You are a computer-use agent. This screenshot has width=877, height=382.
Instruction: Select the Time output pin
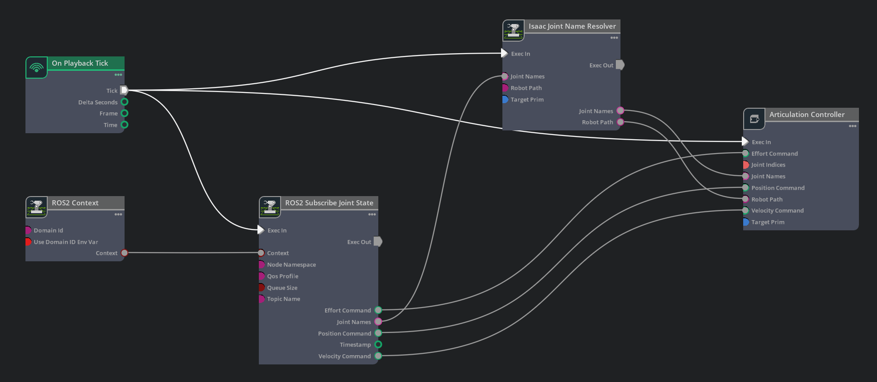point(125,125)
